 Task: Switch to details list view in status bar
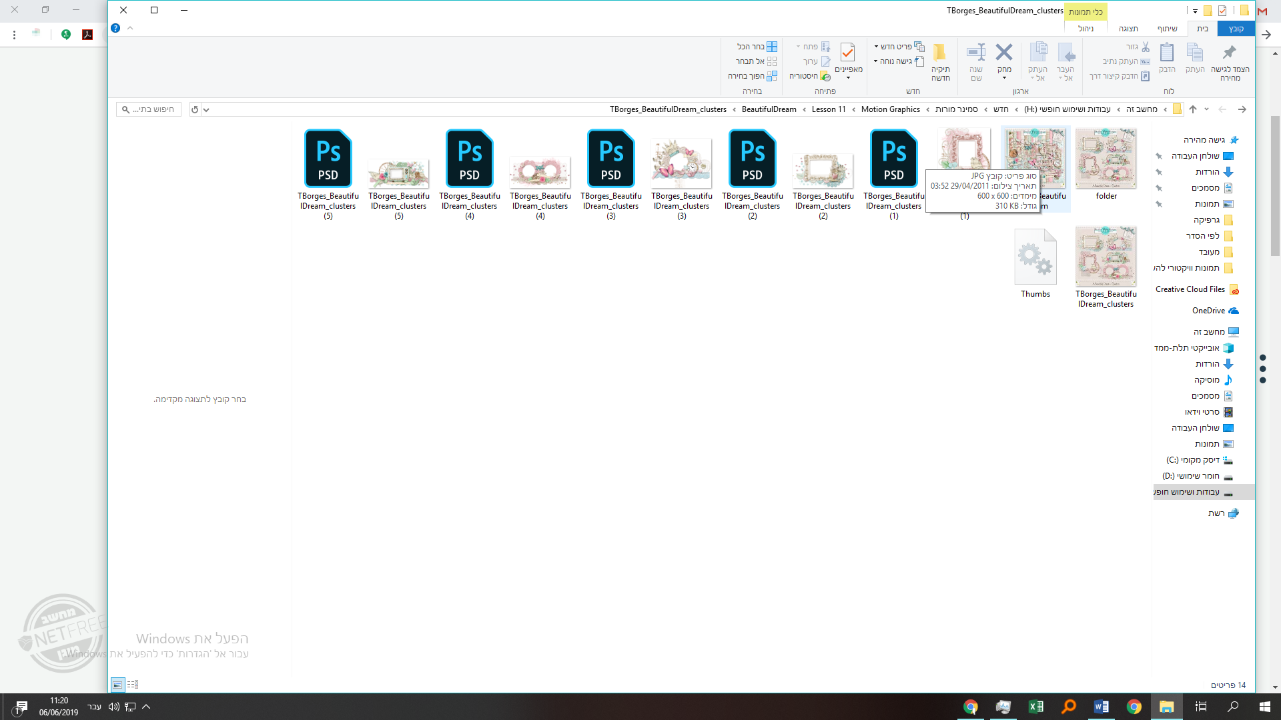coord(133,685)
